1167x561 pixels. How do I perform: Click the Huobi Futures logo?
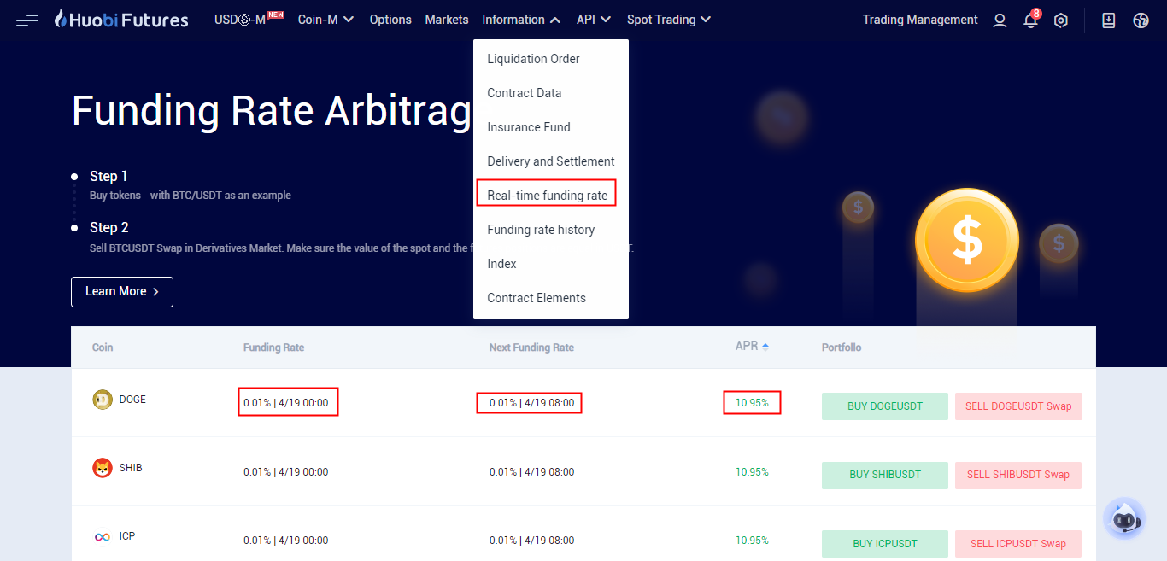tap(121, 20)
